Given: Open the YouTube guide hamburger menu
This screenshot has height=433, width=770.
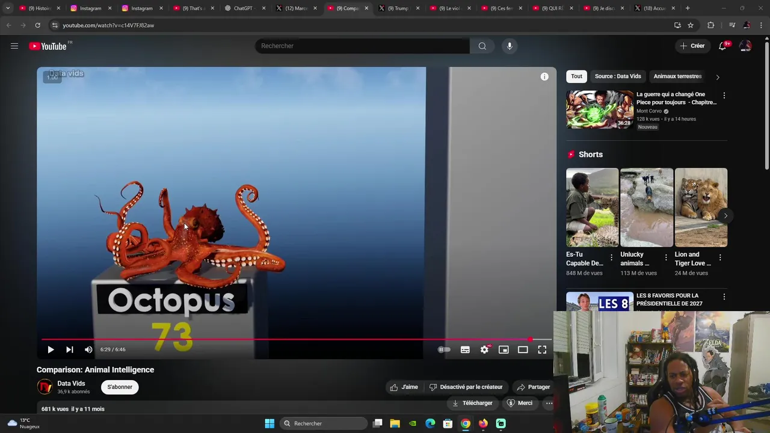Looking at the screenshot, I should [14, 46].
